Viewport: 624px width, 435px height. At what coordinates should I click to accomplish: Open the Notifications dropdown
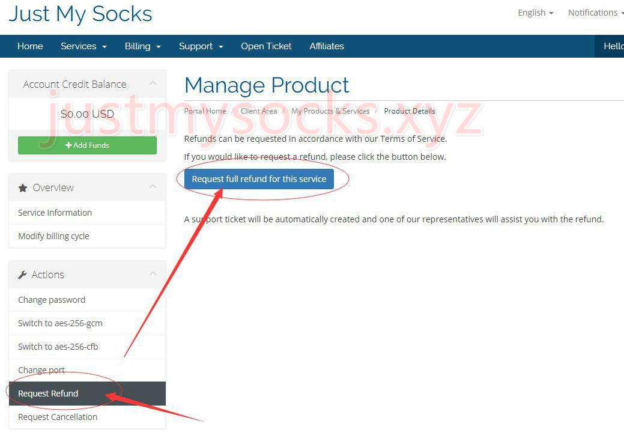click(596, 13)
